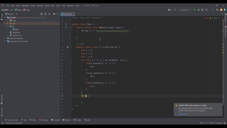Click the array breadcrumb in navigation bar
This screenshot has width=227, height=128.
click(27, 10)
